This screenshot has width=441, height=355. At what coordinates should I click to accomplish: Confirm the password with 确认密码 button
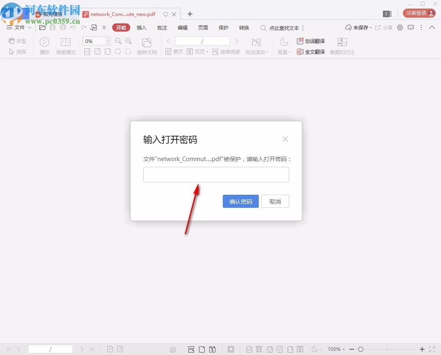click(240, 201)
